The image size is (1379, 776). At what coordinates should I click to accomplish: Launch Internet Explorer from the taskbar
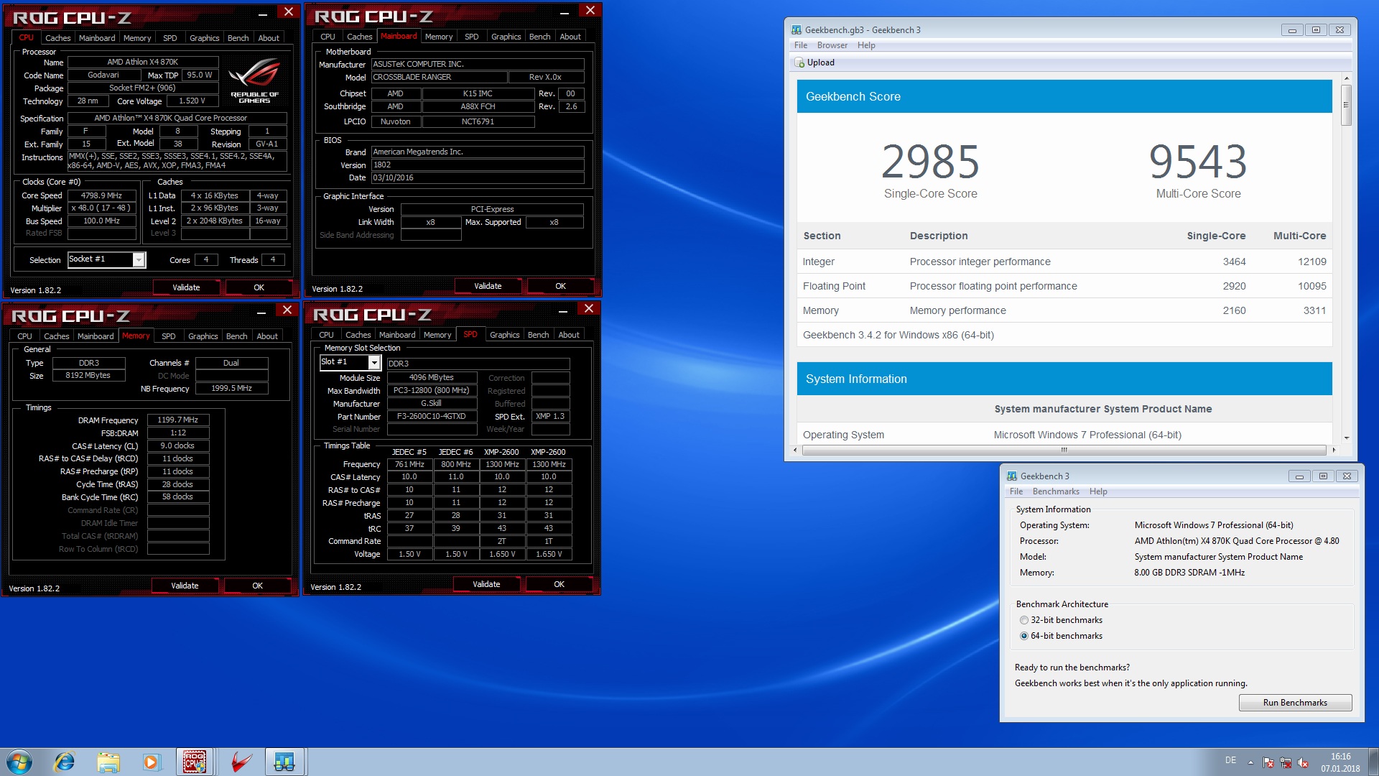(65, 762)
